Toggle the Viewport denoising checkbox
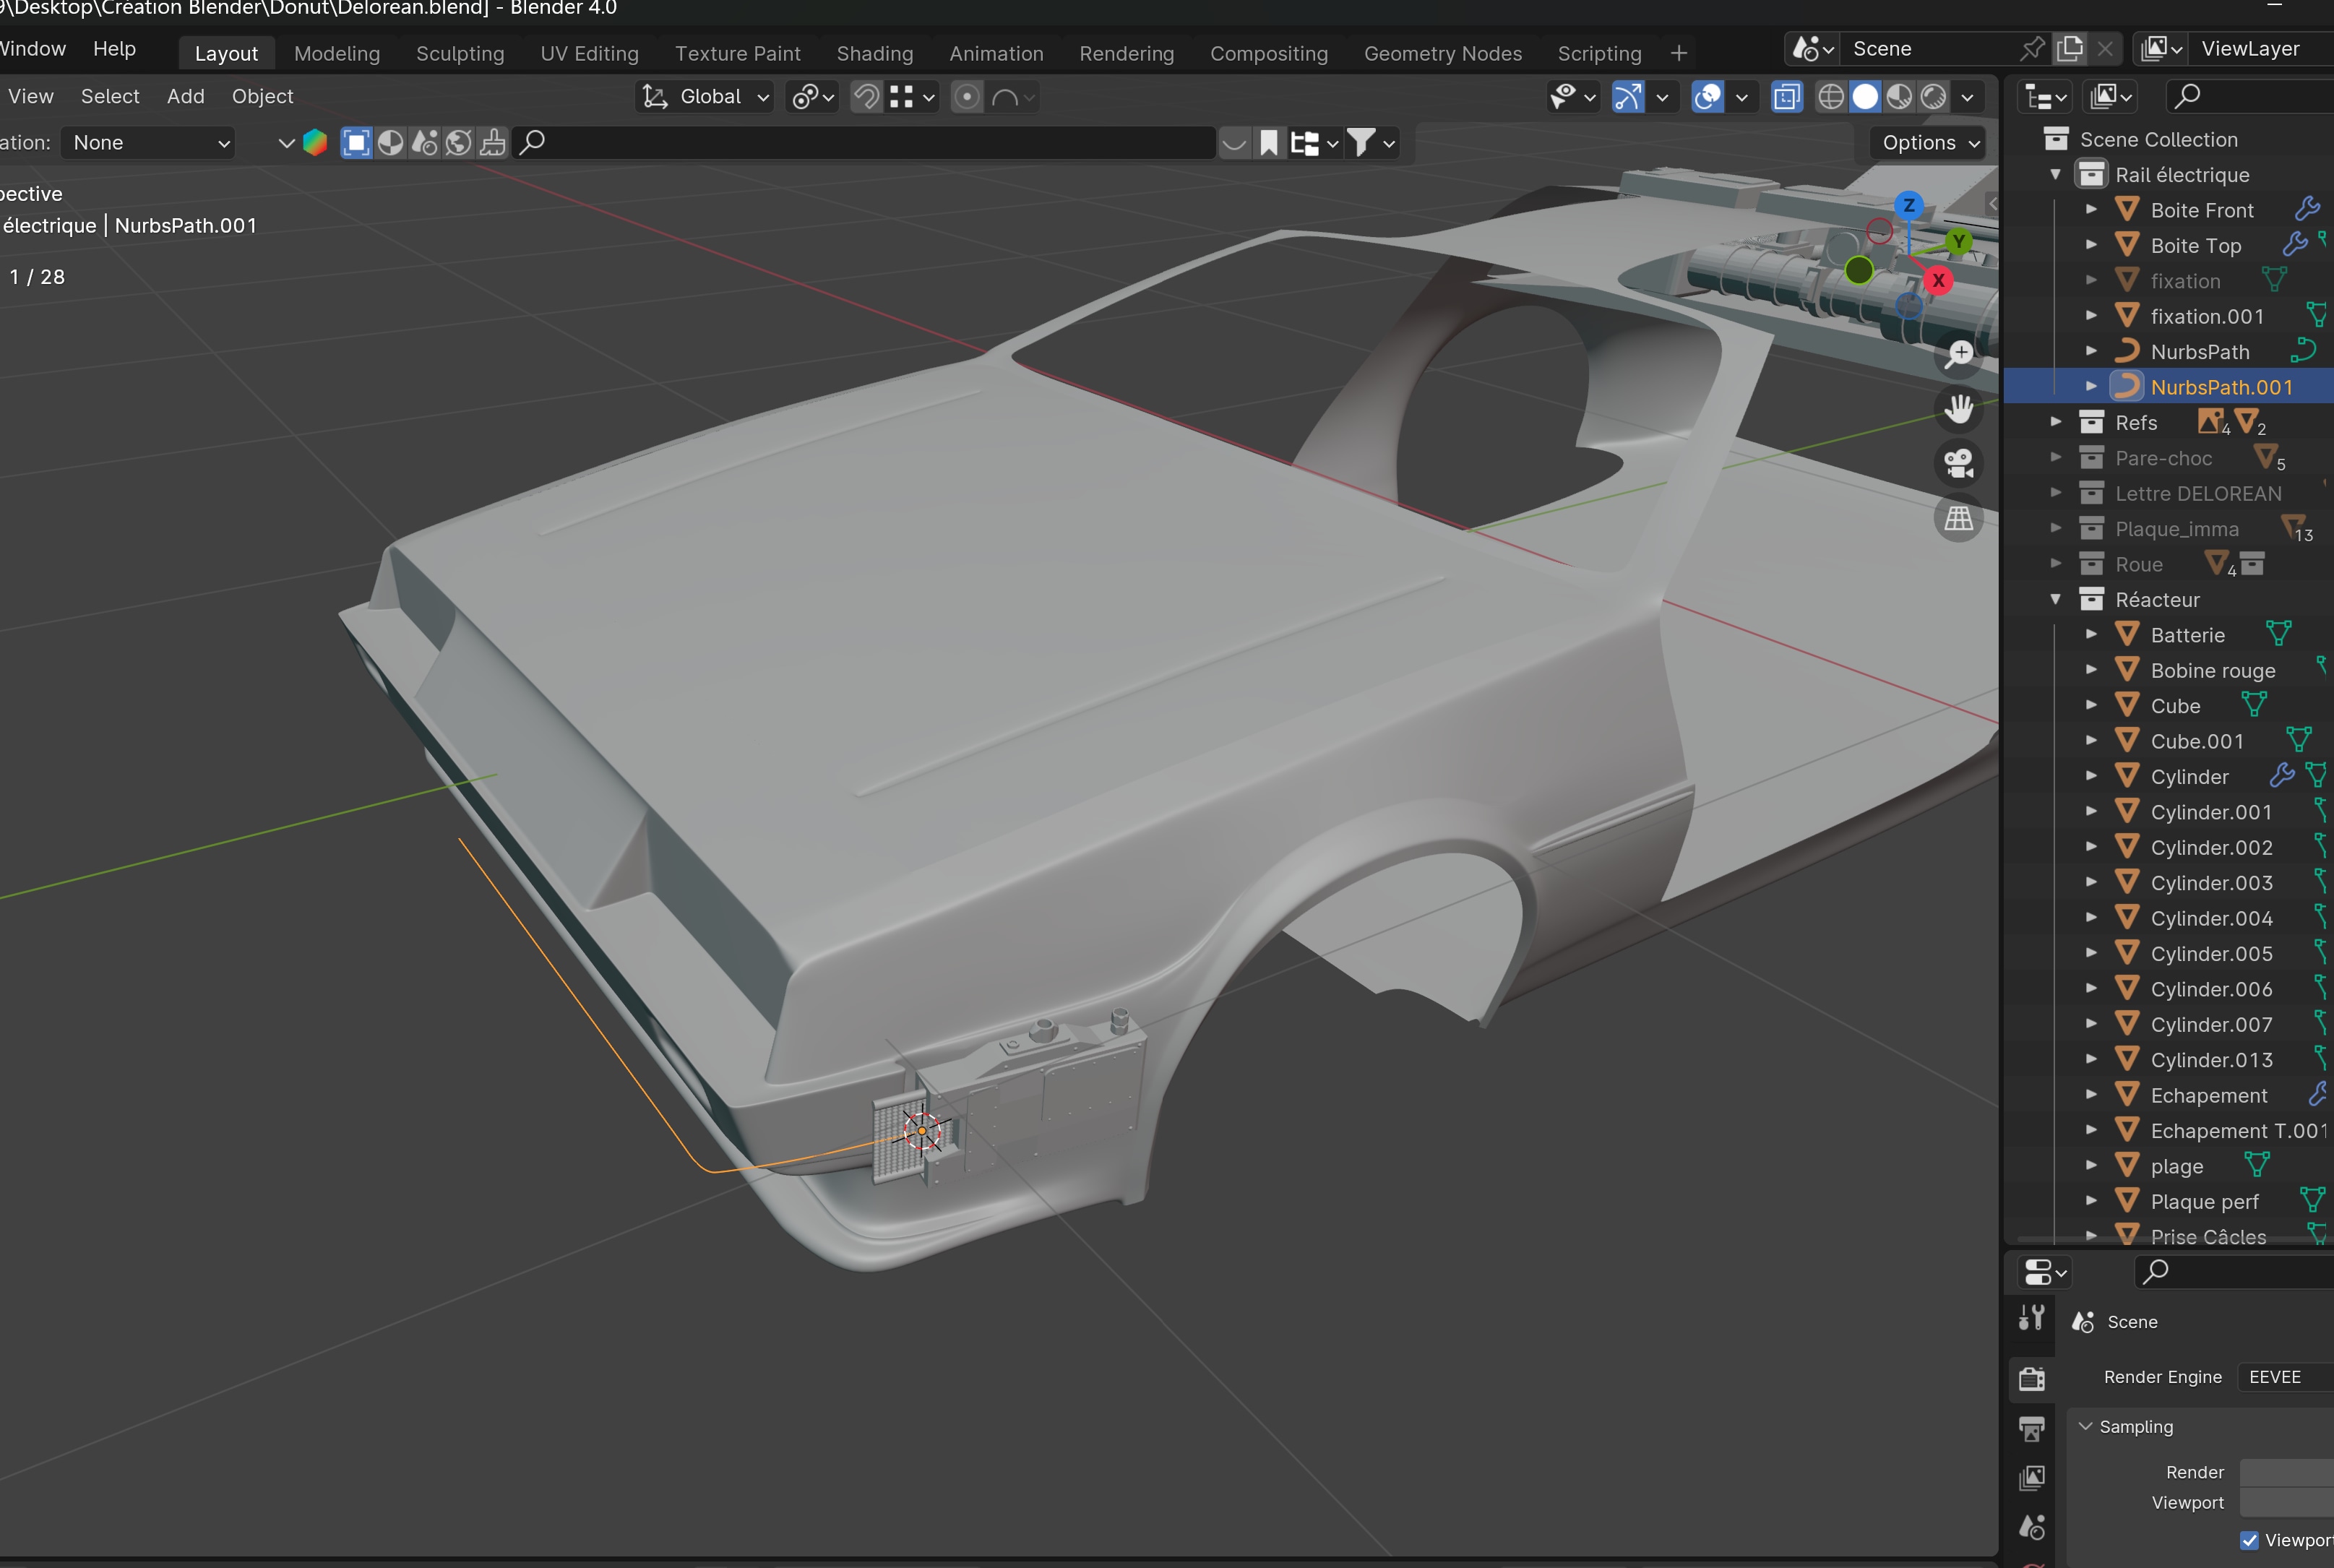Viewport: 2334px width, 1568px height. click(x=2250, y=1540)
